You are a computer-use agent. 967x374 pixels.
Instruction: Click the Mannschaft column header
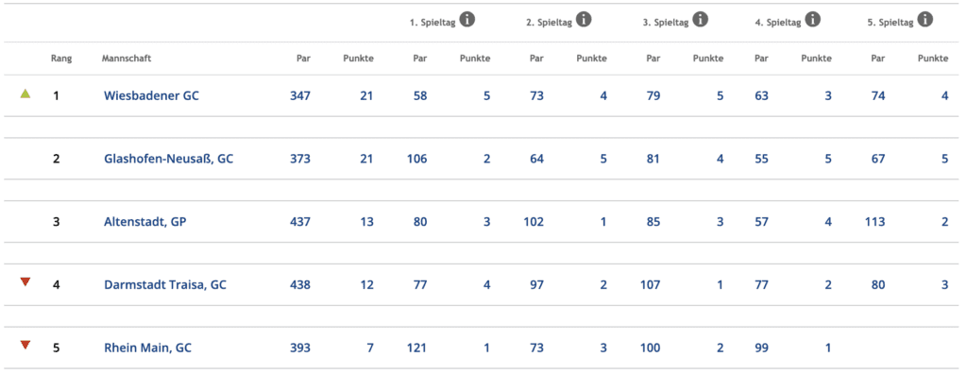click(127, 59)
